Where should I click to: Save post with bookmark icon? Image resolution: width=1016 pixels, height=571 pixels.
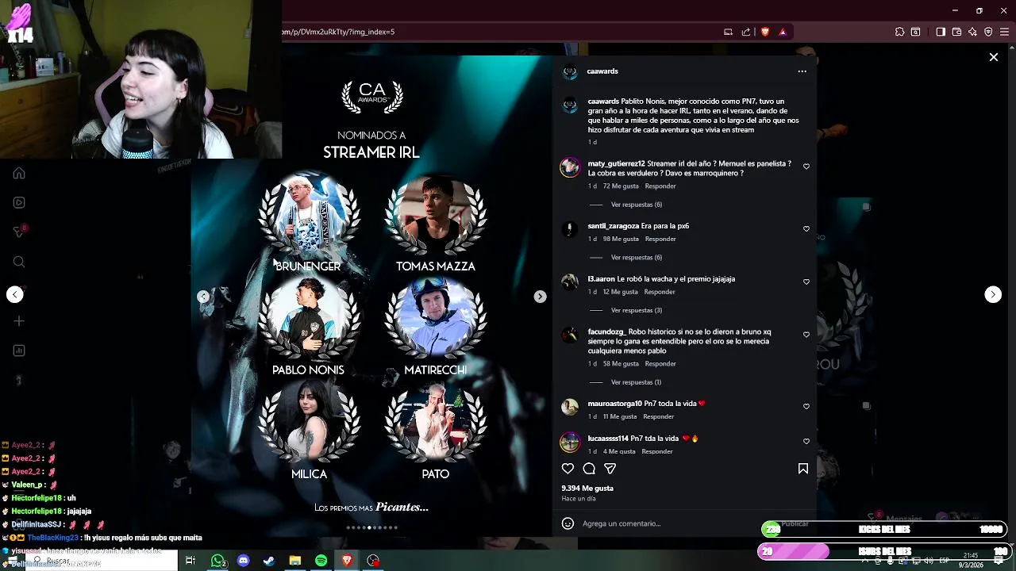click(802, 469)
